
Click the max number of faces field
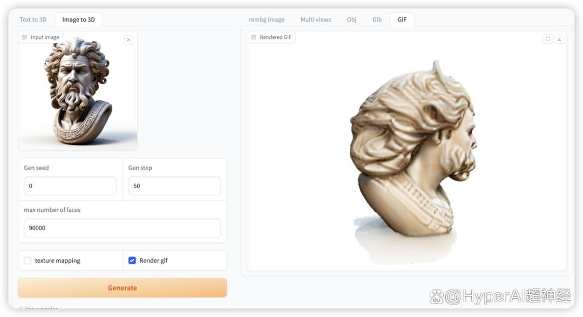coord(123,228)
